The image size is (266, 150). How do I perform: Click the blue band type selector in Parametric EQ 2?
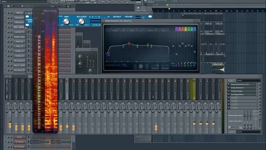point(195,29)
